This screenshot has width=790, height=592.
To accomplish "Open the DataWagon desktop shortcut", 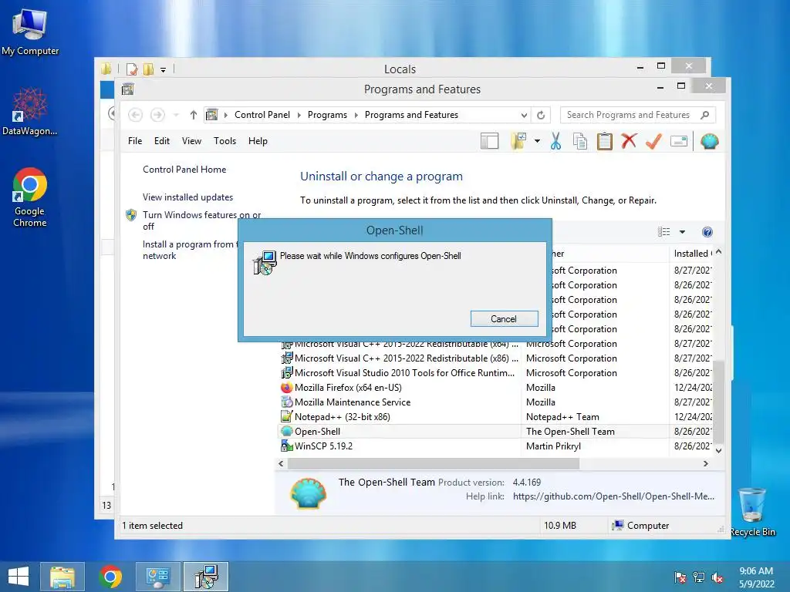I will (x=30, y=111).
